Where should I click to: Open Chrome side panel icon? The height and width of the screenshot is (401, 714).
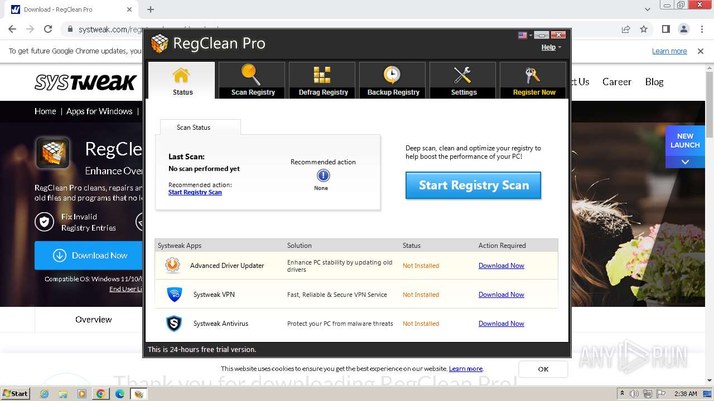(x=666, y=29)
